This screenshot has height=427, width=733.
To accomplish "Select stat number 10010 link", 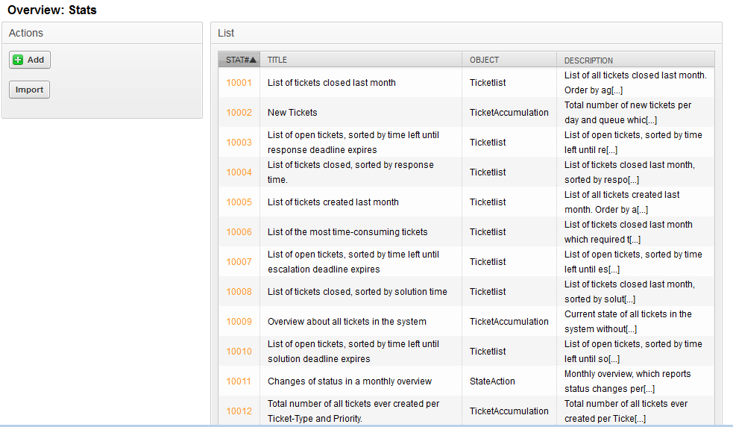I will (239, 352).
